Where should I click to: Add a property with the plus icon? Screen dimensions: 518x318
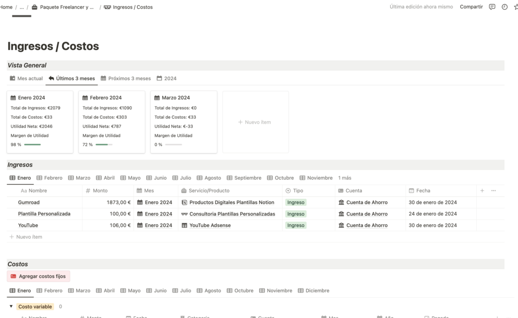pyautogui.click(x=482, y=191)
